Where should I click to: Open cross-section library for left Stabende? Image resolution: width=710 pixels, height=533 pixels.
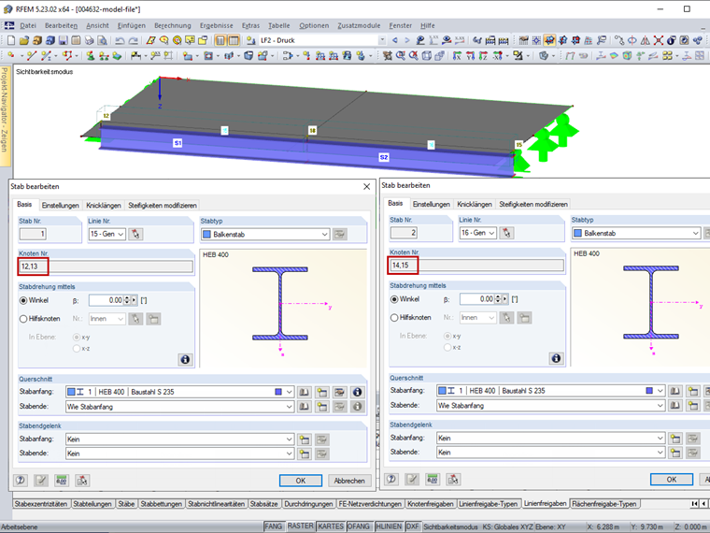304,407
